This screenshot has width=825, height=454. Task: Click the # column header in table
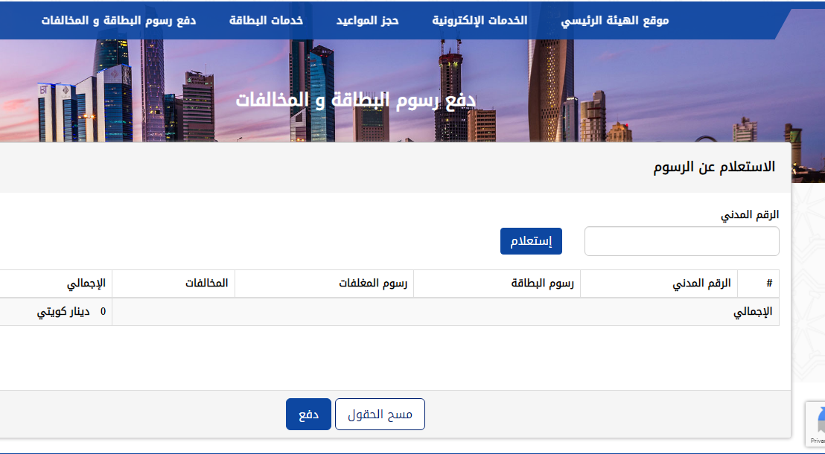[x=768, y=284]
